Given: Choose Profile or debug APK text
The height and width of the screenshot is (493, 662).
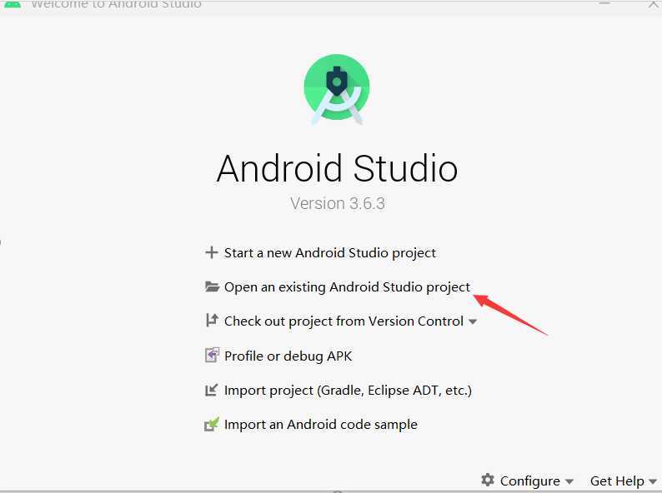Looking at the screenshot, I should click(288, 356).
